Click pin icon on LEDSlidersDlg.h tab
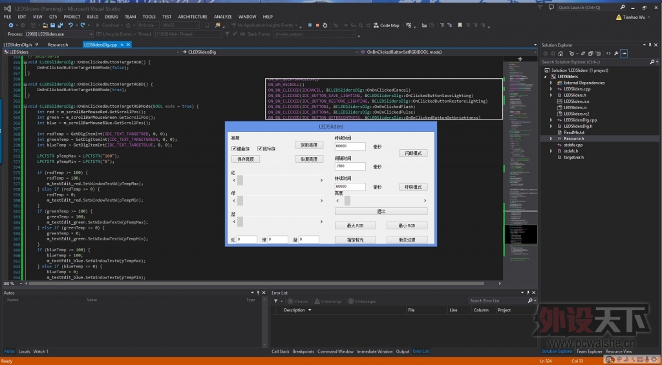The width and height of the screenshot is (662, 365). coord(37,45)
